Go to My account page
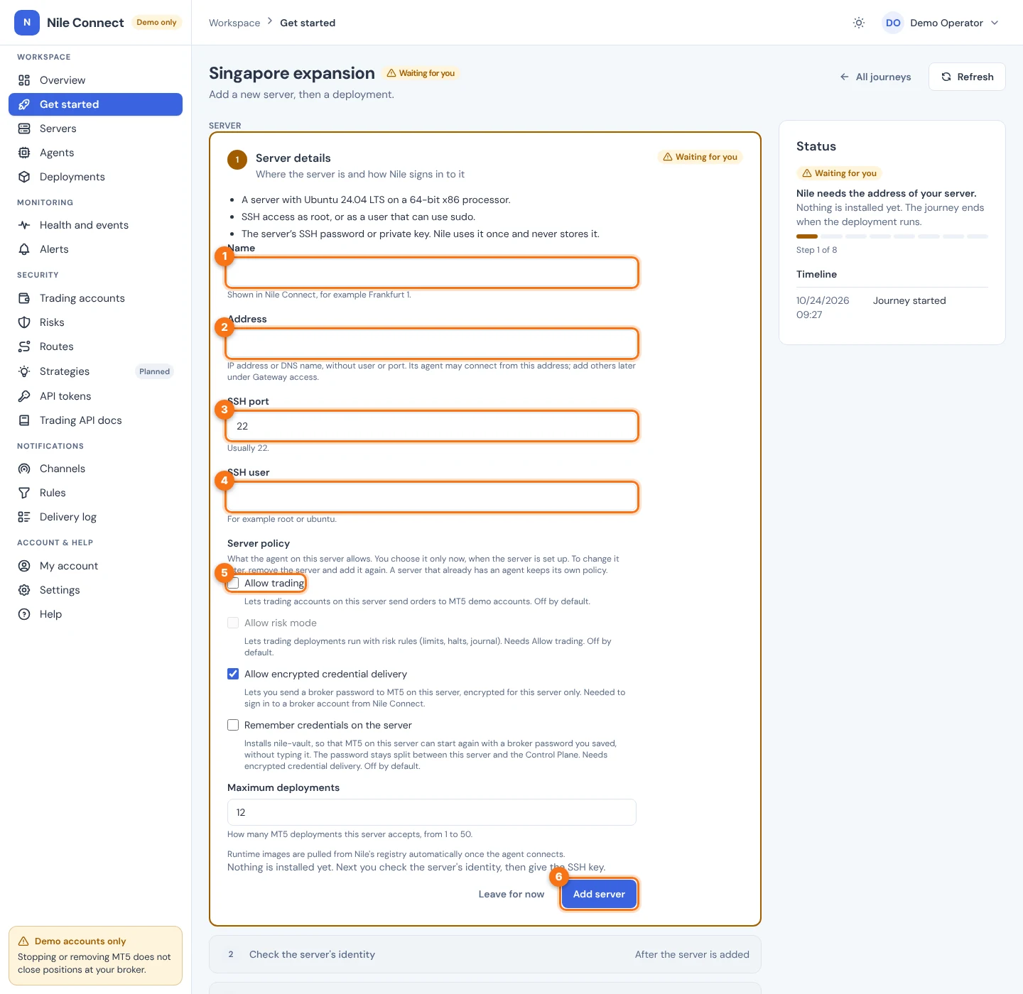This screenshot has height=994, width=1023. (95, 566)
